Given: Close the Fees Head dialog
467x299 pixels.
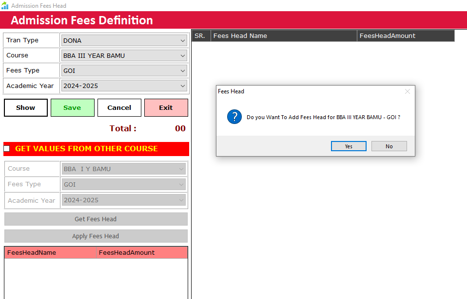Looking at the screenshot, I should 407,91.
